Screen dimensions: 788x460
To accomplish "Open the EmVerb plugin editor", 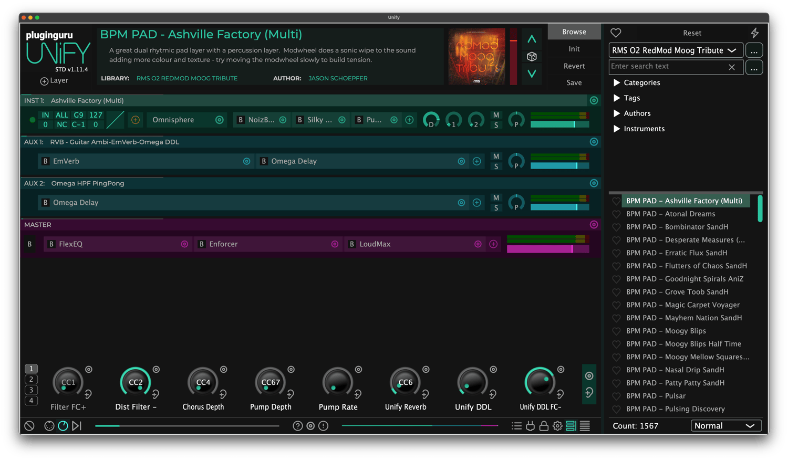I will click(246, 161).
